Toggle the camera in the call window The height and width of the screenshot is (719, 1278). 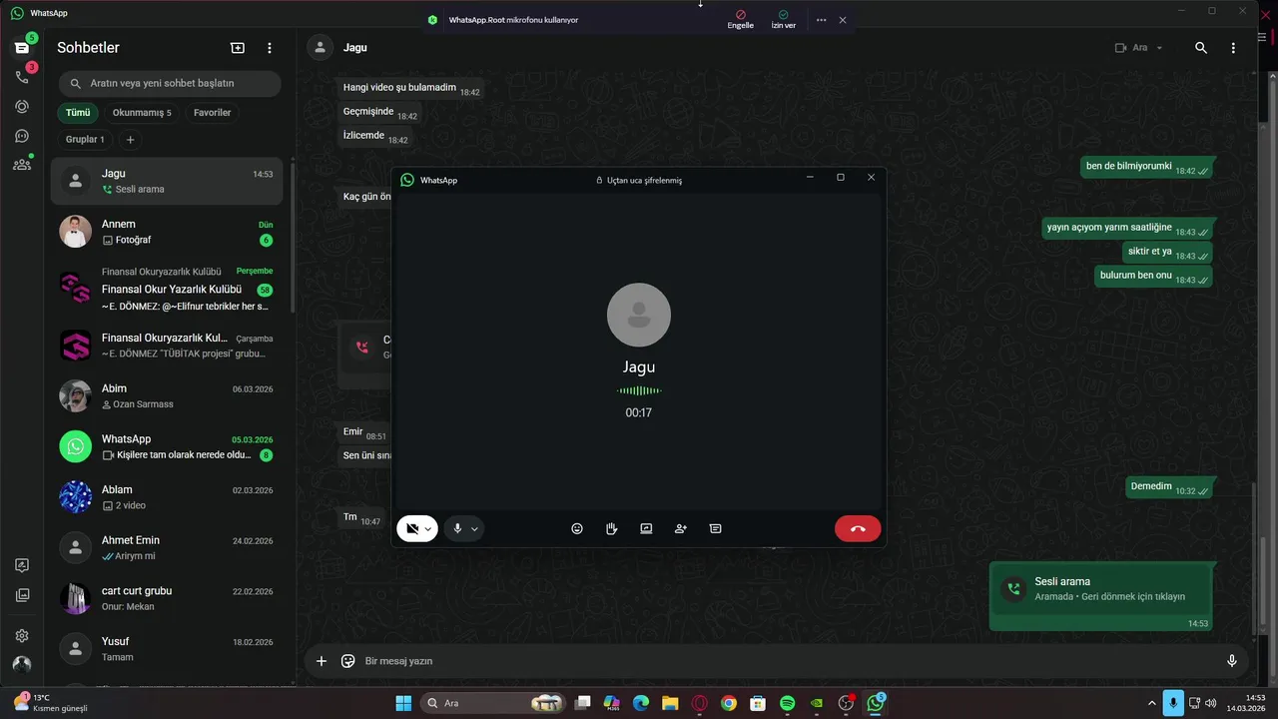point(411,529)
